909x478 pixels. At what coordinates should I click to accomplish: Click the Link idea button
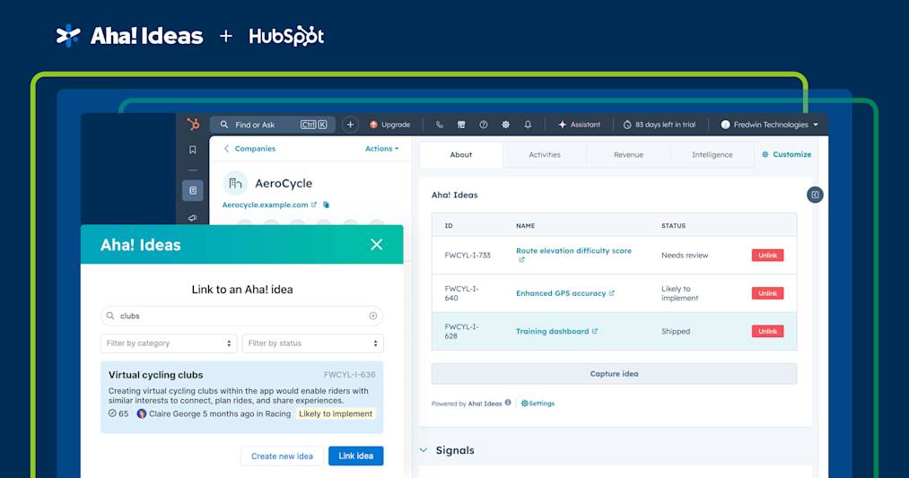[356, 456]
